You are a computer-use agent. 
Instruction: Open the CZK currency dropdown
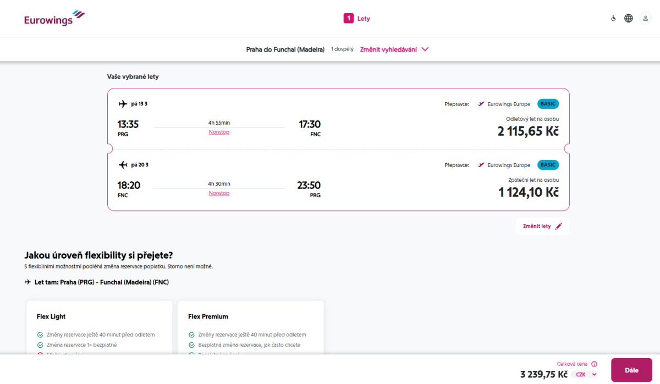586,375
